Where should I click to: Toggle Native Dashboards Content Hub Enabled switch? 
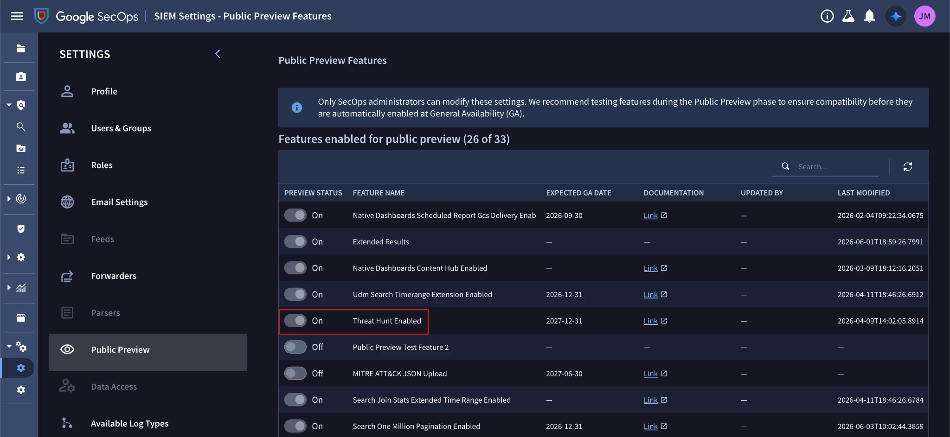click(295, 268)
